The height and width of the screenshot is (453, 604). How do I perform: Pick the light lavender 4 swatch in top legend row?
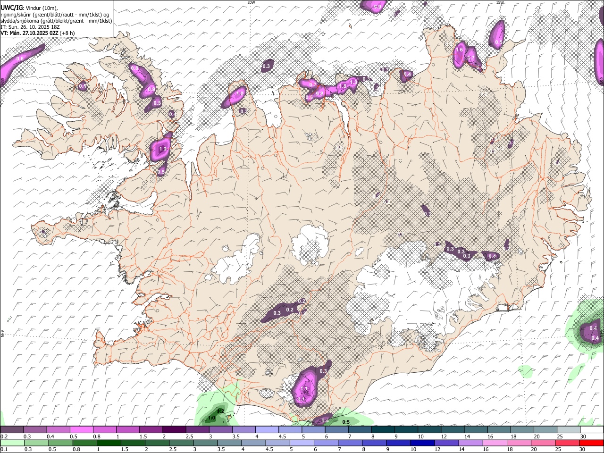click(x=267, y=430)
